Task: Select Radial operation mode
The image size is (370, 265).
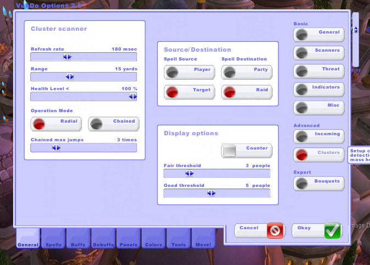Action: [x=56, y=124]
